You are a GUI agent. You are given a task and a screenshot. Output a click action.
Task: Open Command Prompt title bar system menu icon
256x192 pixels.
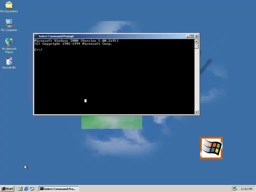[x=36, y=36]
